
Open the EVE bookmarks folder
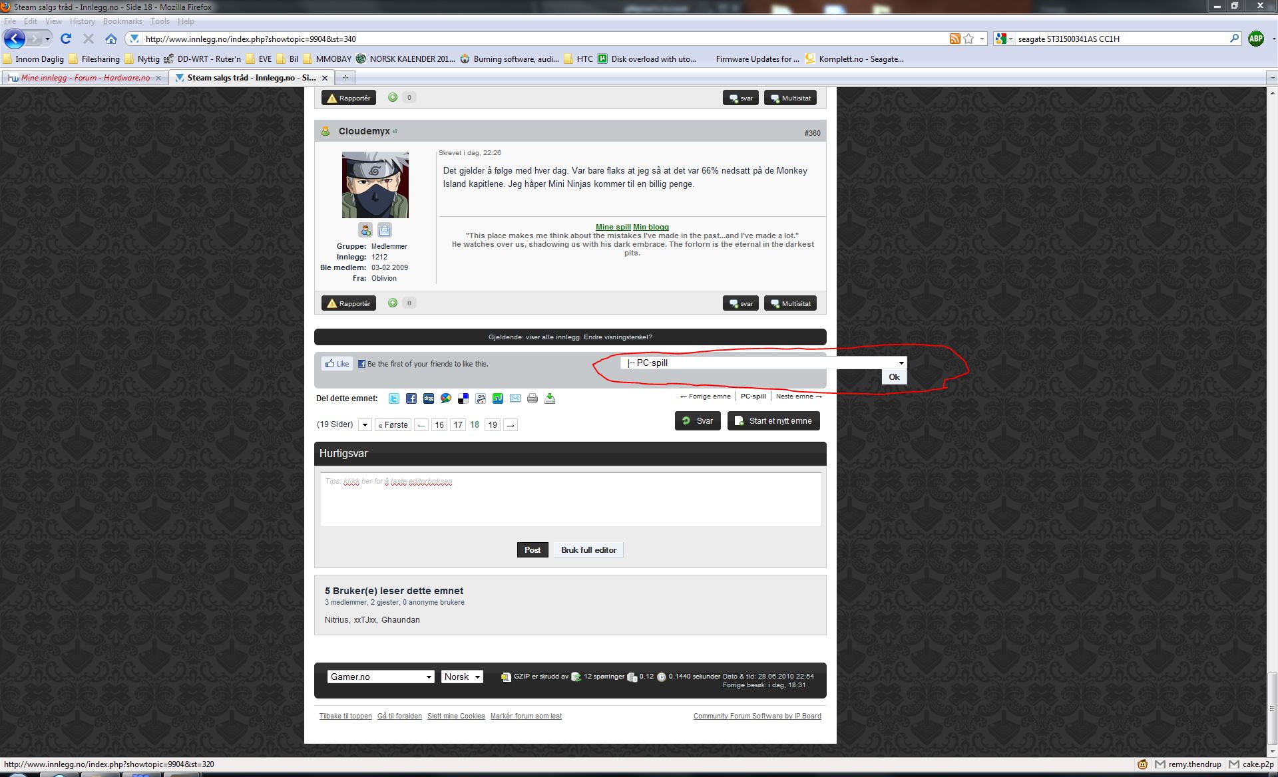click(258, 59)
